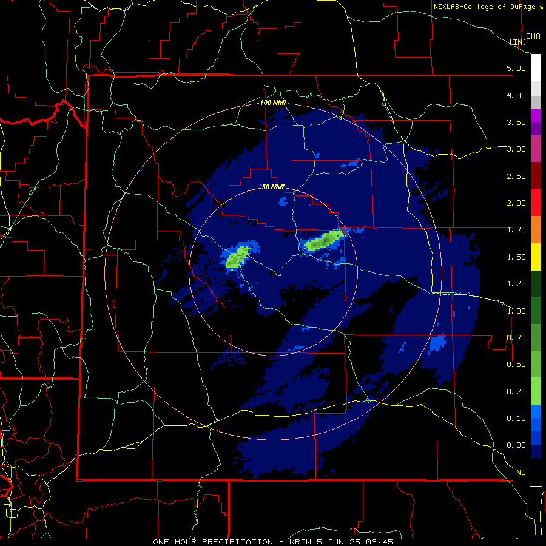Screen dimensions: 546x546
Task: Select the orange swatch on the legend
Action: point(536,230)
